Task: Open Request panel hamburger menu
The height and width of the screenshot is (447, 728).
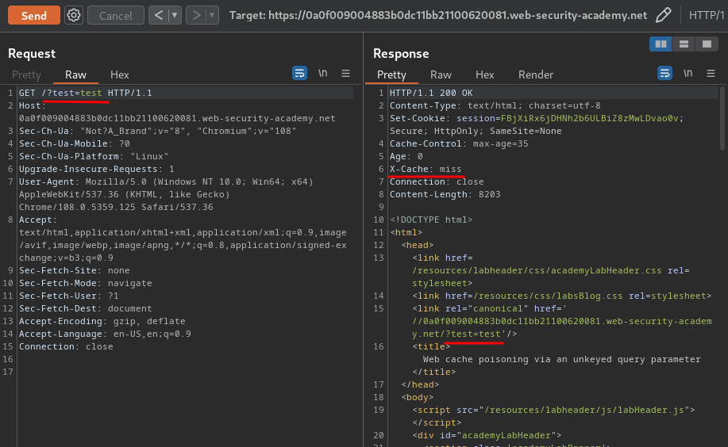Action: point(345,73)
